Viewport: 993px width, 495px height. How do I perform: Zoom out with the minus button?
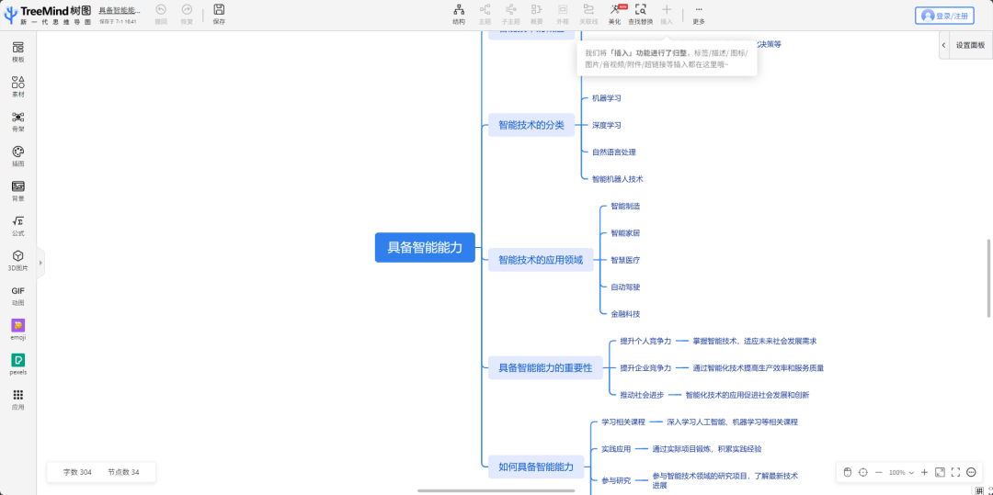pyautogui.click(x=878, y=472)
